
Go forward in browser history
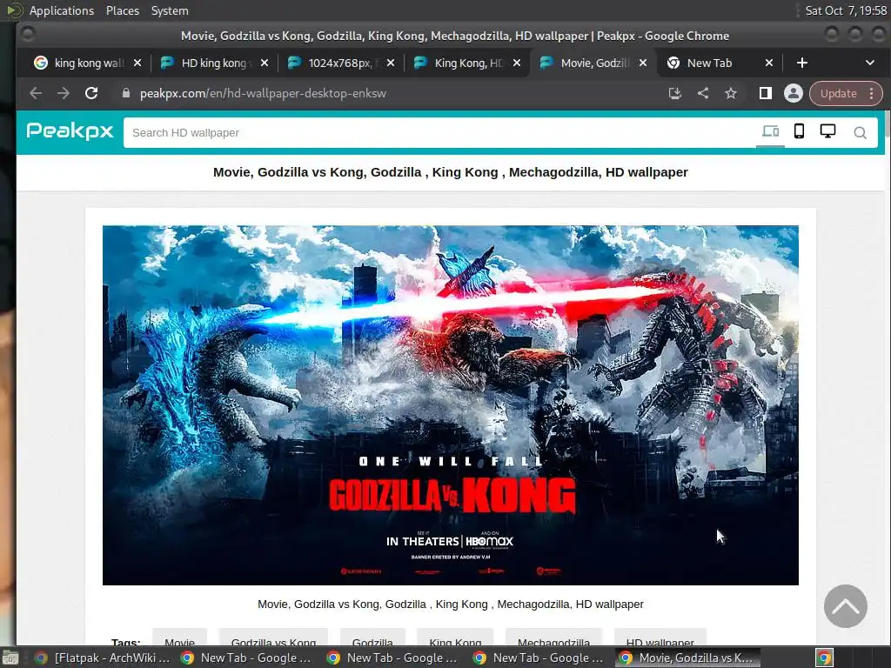[x=64, y=93]
